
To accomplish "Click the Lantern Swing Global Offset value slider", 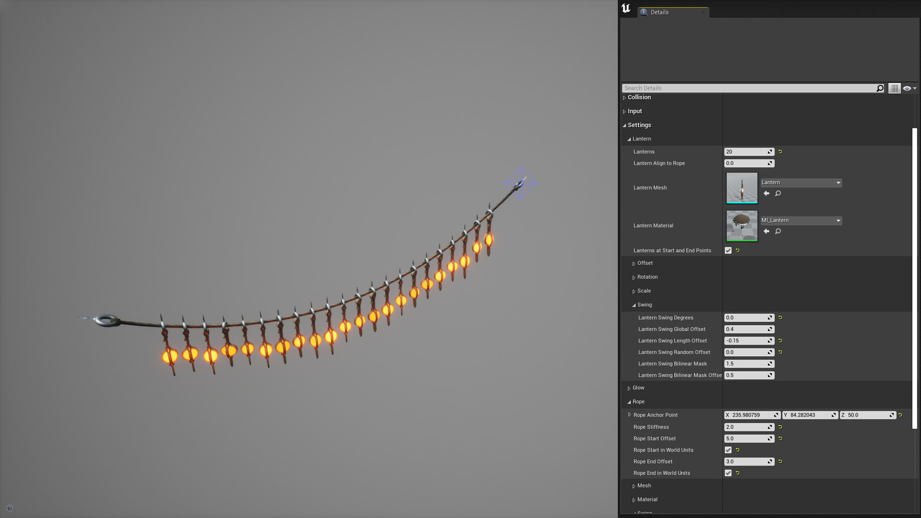I will point(747,329).
